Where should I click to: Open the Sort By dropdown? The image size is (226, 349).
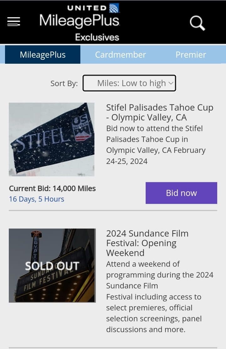pyautogui.click(x=129, y=83)
